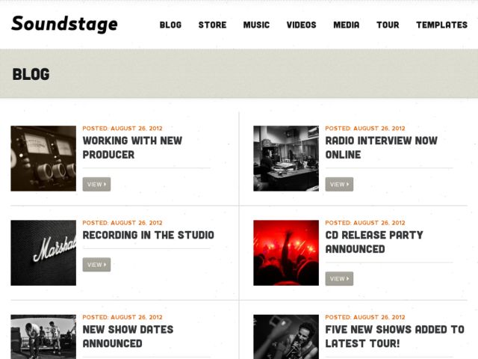This screenshot has height=359, width=478.
Task: Open Radio Interview Now Online headline
Action: click(382, 148)
